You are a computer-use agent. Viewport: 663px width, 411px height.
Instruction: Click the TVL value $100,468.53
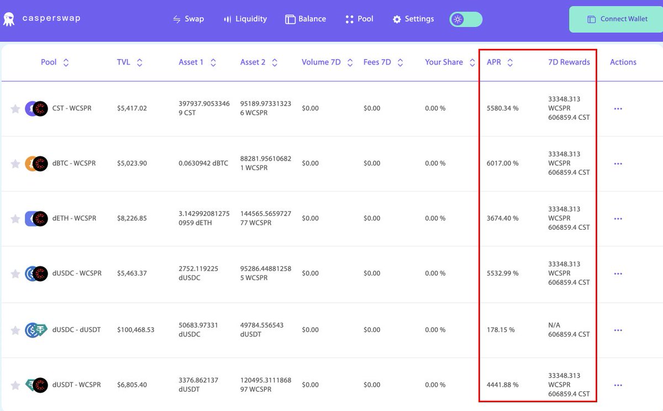point(136,330)
